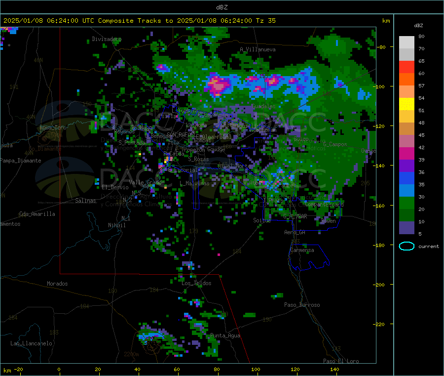Click the Punta_Agua place label
The height and width of the screenshot is (376, 444).
click(x=225, y=336)
